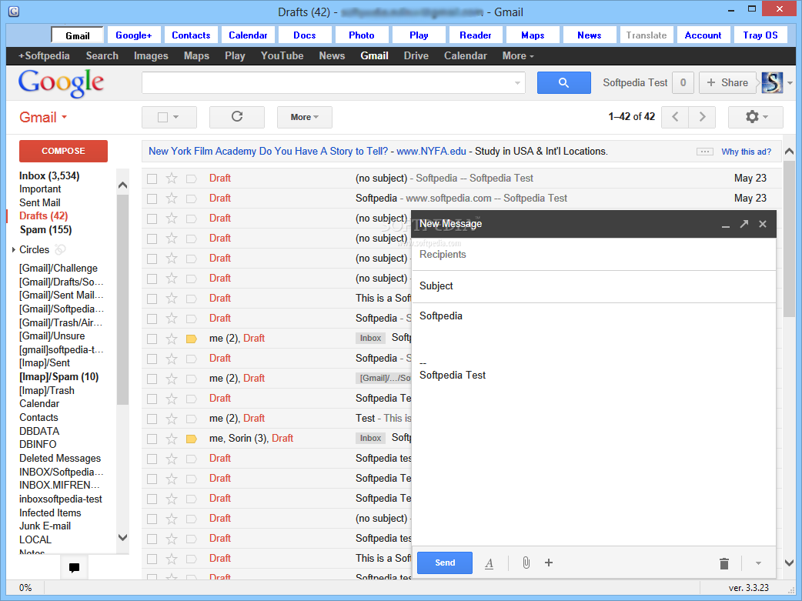Switch to the Docs tab

305,35
